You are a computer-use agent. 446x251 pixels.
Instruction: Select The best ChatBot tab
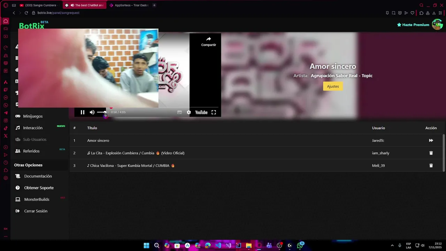[85, 5]
